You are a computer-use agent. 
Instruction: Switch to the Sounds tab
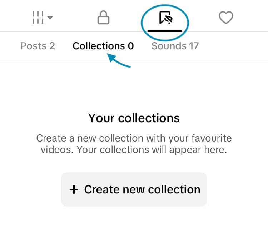click(175, 46)
